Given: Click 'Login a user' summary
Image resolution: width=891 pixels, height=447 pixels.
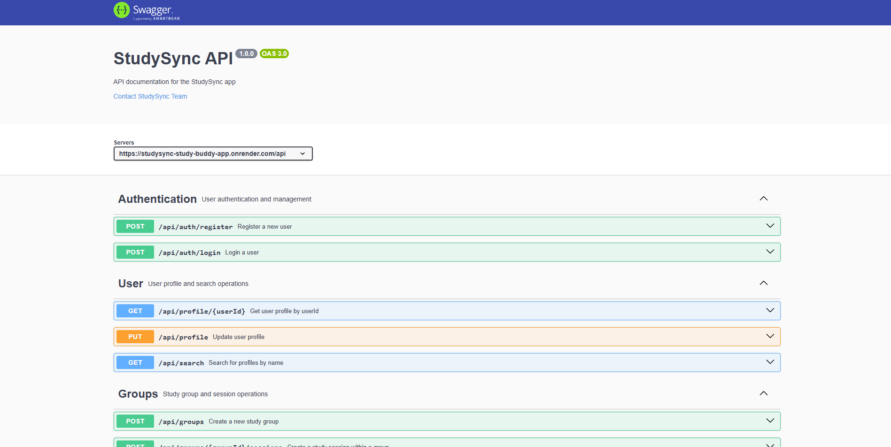Looking at the screenshot, I should coord(242,252).
